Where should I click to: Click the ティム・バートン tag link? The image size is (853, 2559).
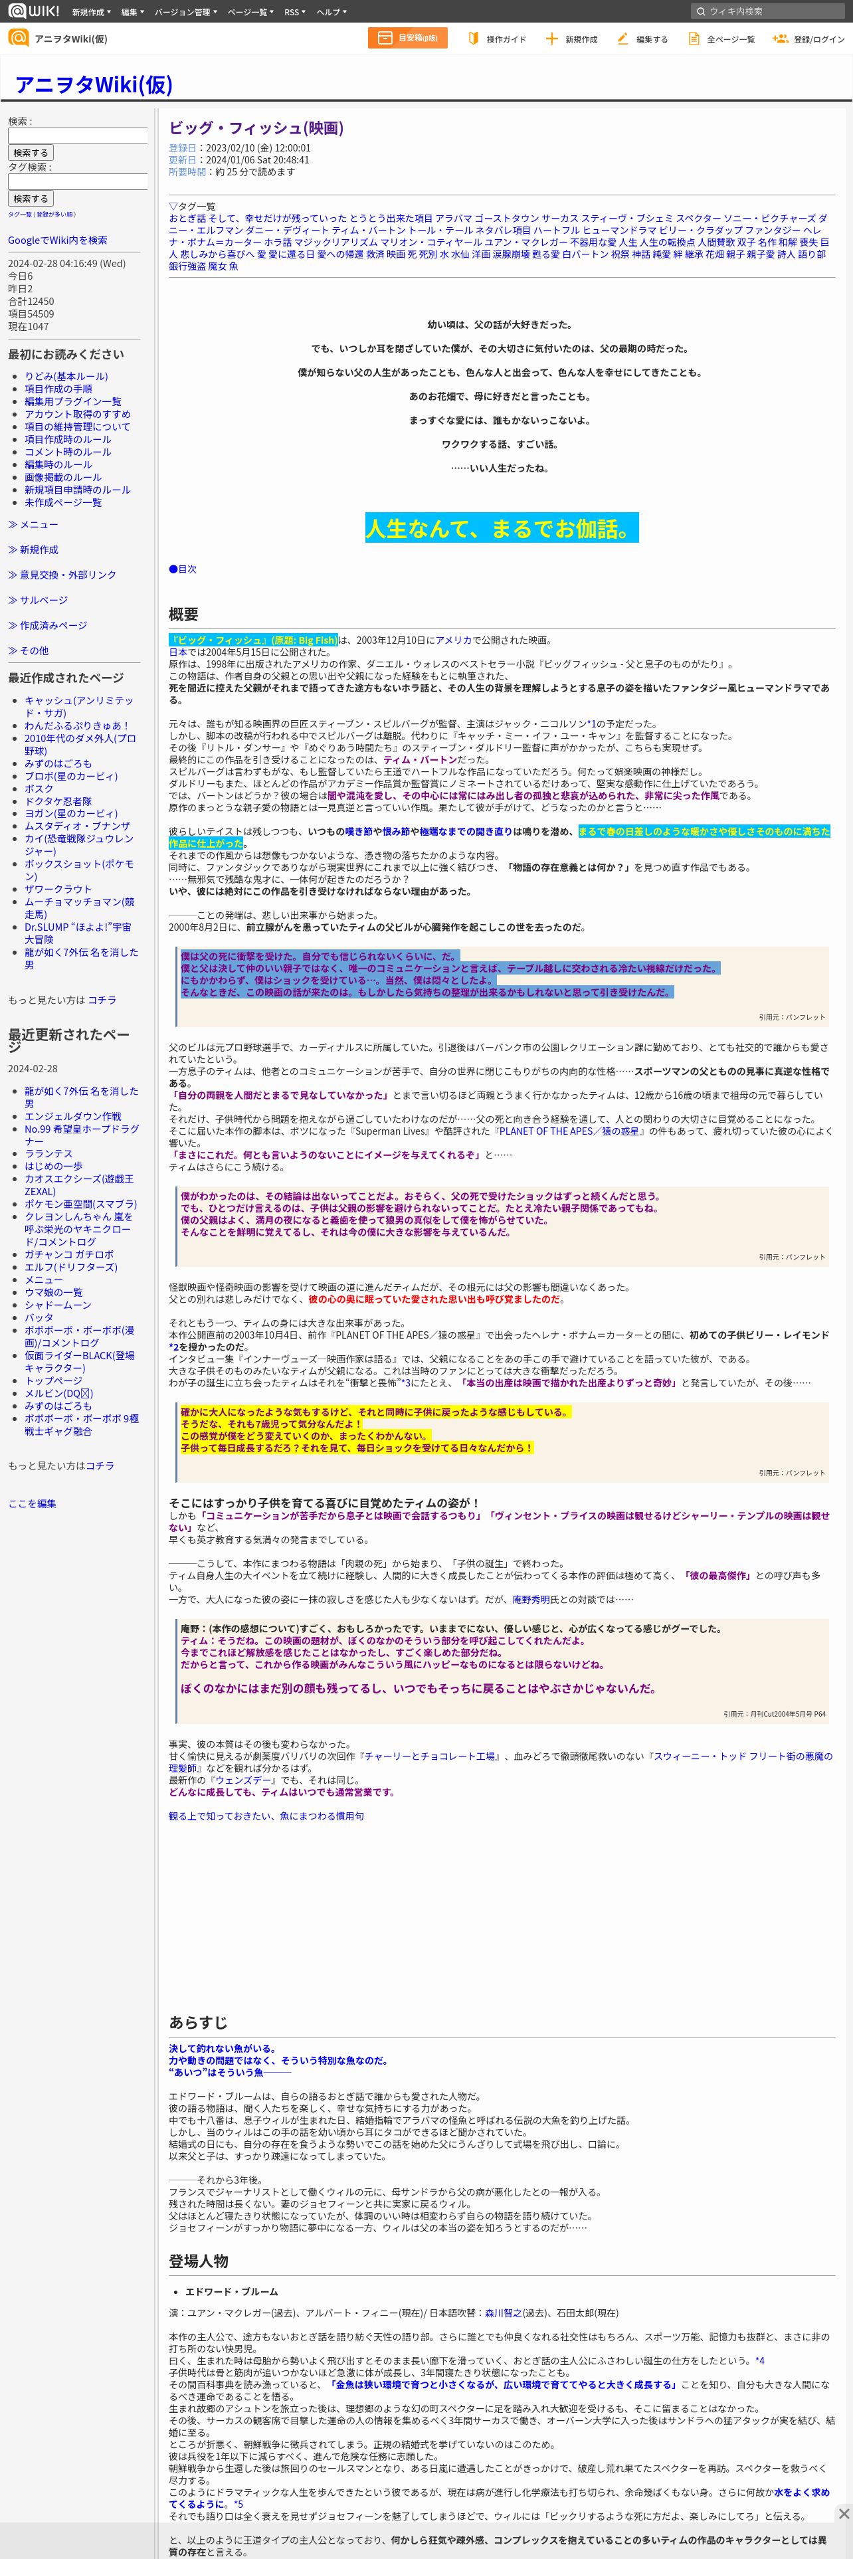(x=369, y=231)
